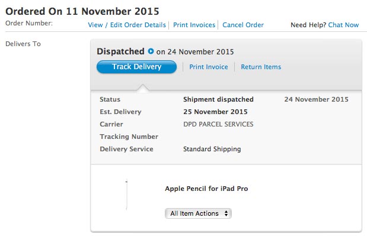The image size is (367, 237).
Task: Click the Order Number label
Action: [29, 24]
